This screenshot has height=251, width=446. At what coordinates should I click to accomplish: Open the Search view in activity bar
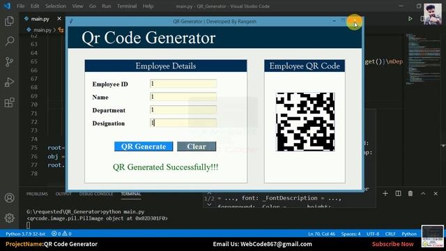pyautogui.click(x=9, y=41)
